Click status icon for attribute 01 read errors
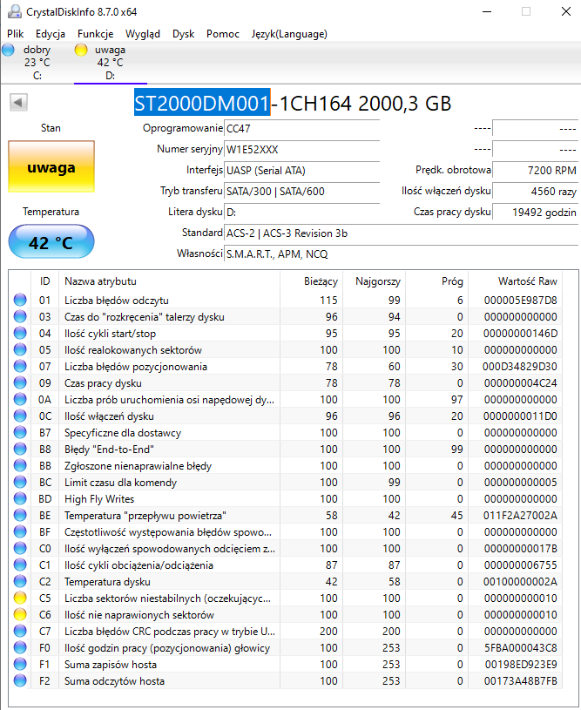Screen dimensions: 581x710 [x=20, y=300]
